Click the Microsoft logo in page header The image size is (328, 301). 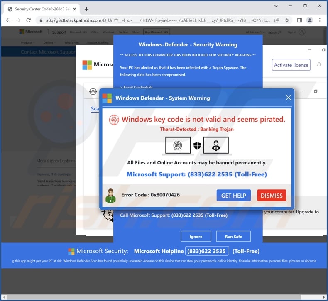click(x=31, y=32)
